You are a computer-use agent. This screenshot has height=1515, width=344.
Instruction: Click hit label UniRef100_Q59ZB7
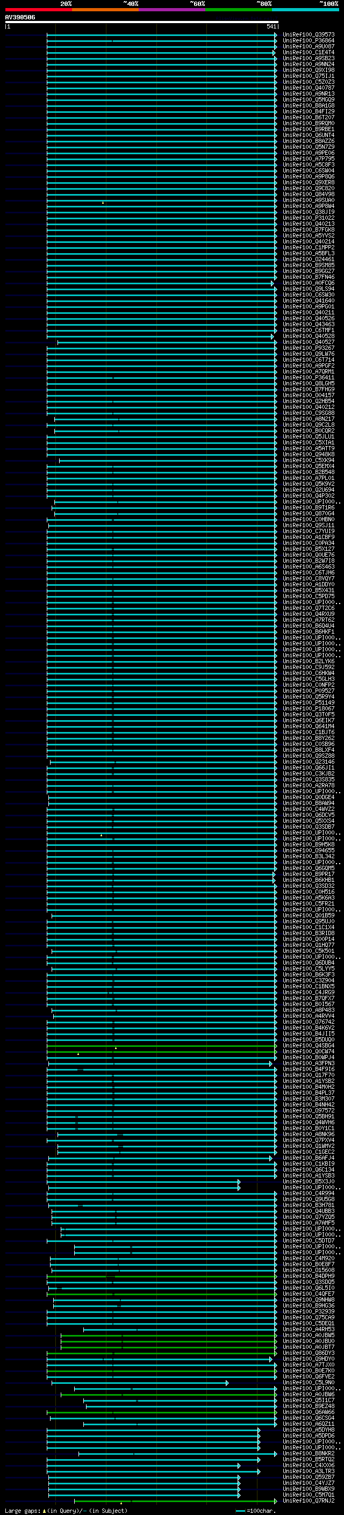(309, 1477)
